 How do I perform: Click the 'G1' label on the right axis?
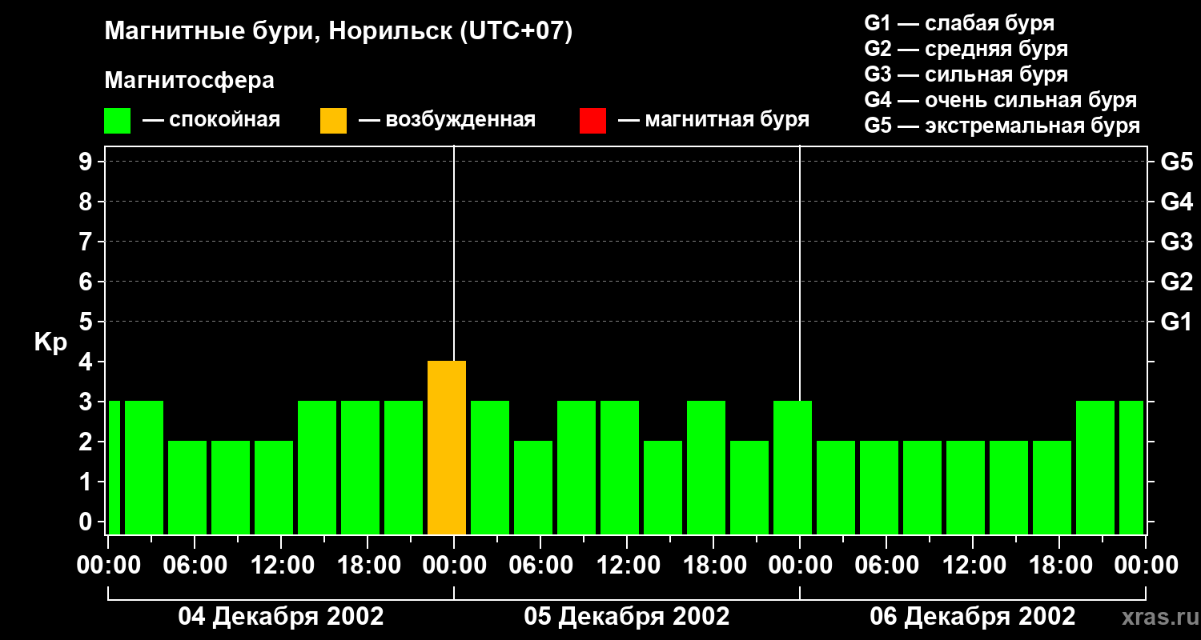click(x=1177, y=322)
